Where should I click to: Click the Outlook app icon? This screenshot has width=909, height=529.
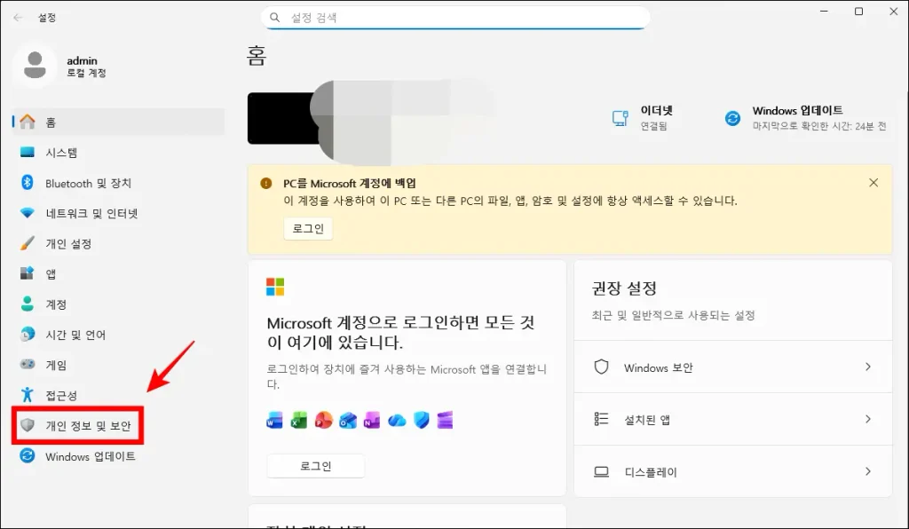[x=348, y=421]
